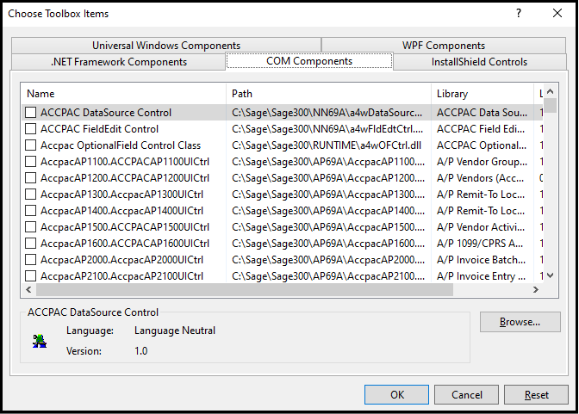Select the AccpacAP1300.AccpacAP1300UICtrl checkbox

pos(31,194)
